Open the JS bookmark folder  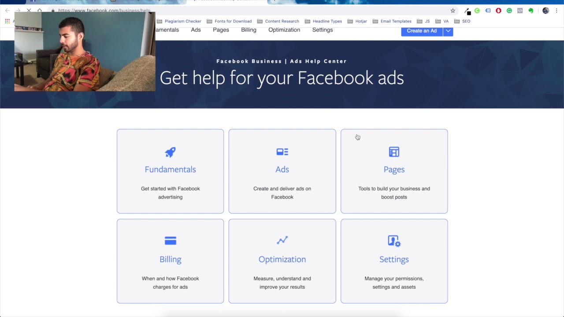point(423,21)
